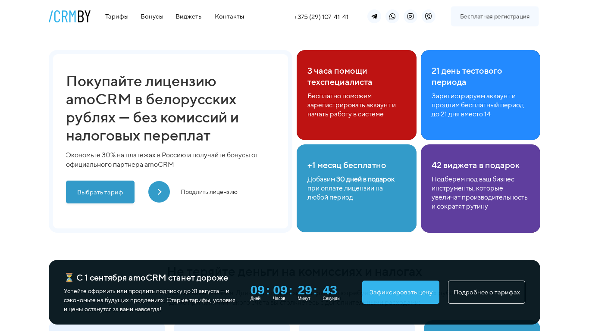This screenshot has width=589, height=331.
Task: Click the heading С 1 сентября amoCRM станет дороже
Action: click(x=146, y=278)
